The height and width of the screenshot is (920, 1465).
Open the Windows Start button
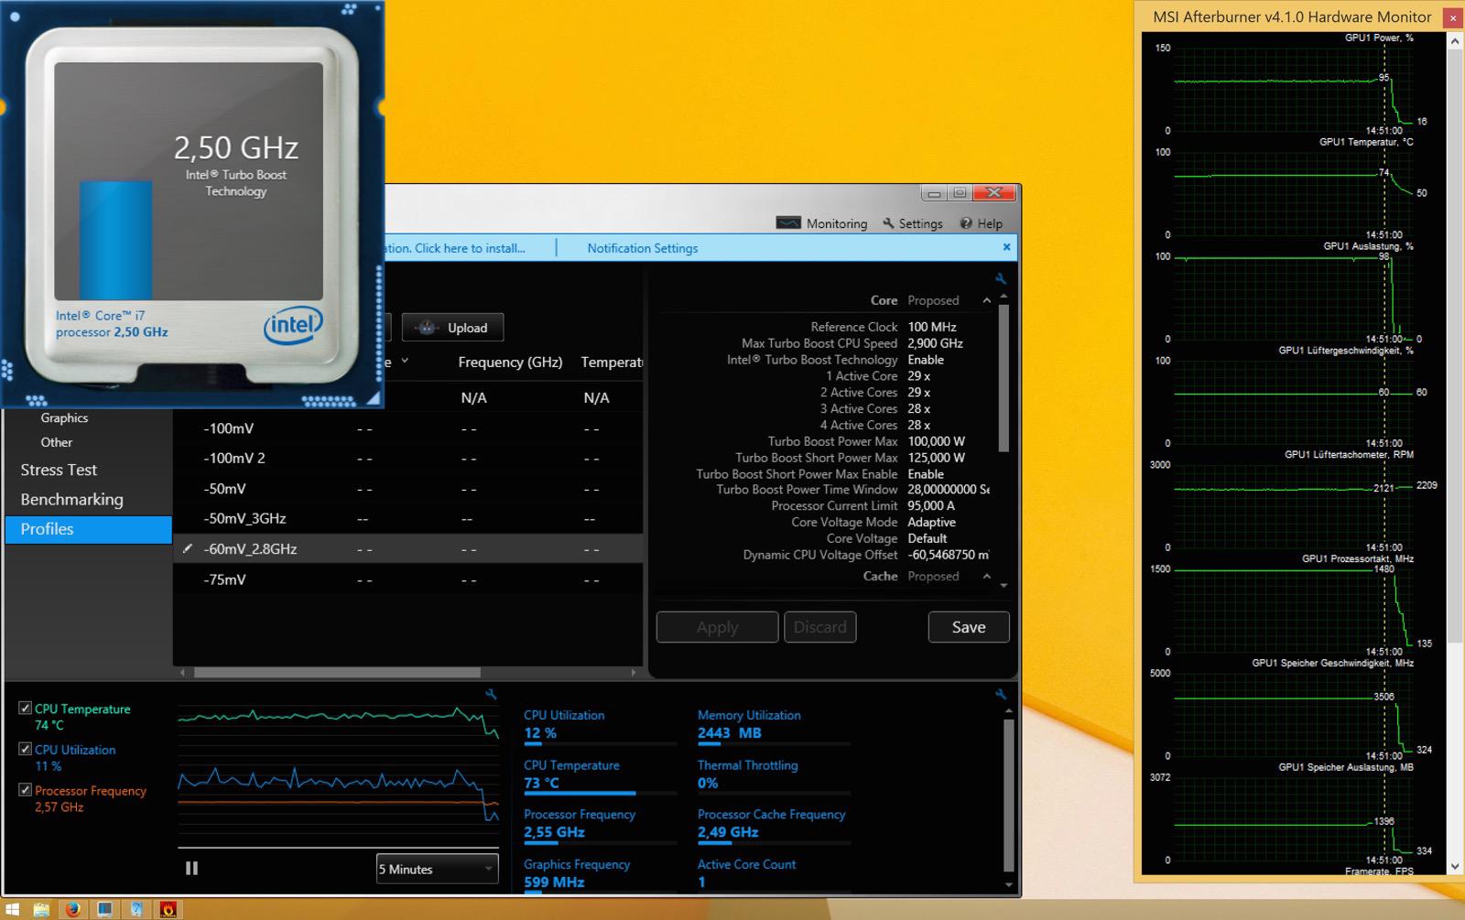coord(12,909)
